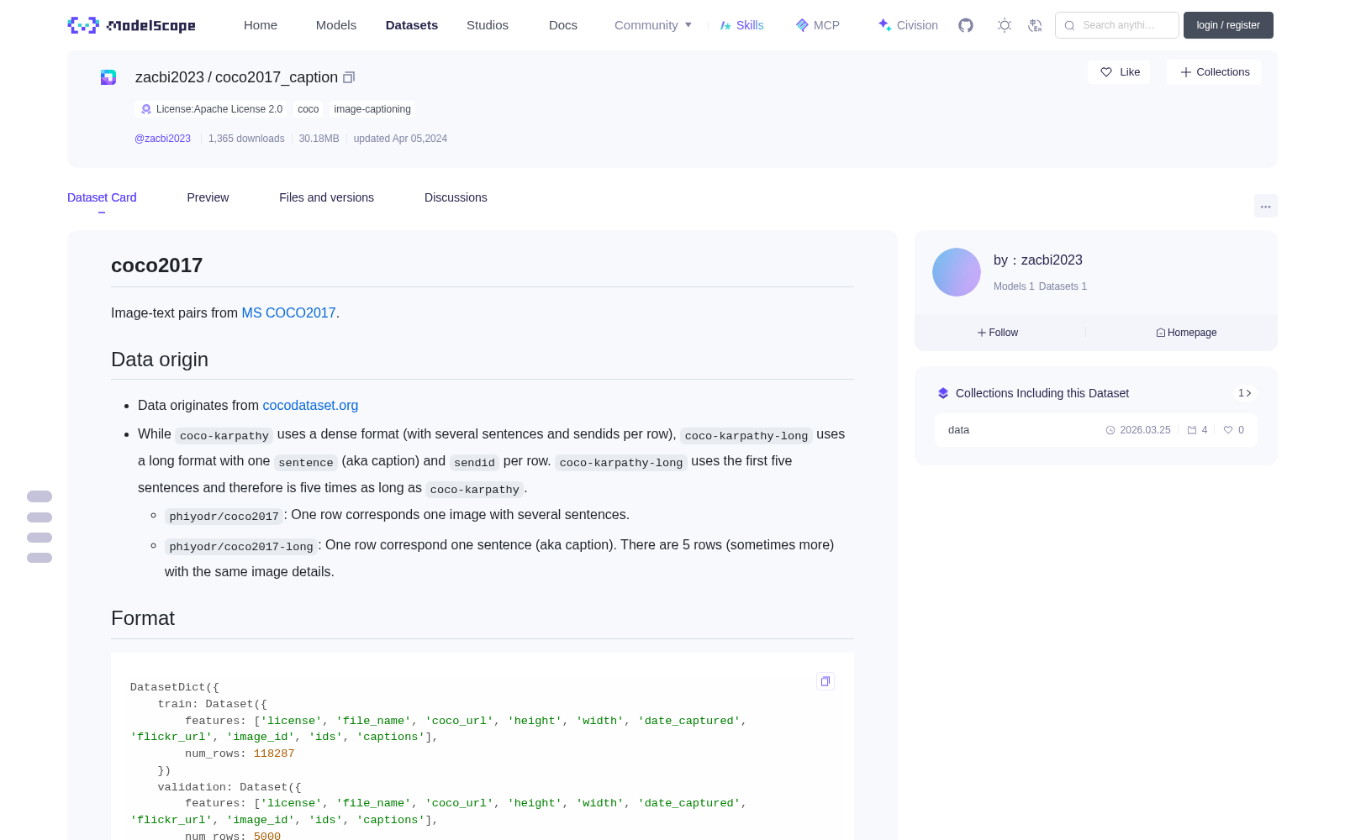
Task: Click num_rows value 118287
Action: (x=274, y=753)
